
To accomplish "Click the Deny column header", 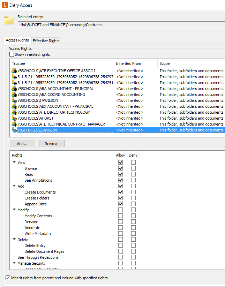I will point(133,155).
